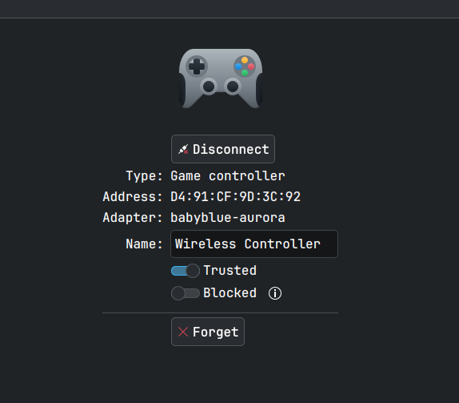Forget this Bluetooth device

pos(208,332)
